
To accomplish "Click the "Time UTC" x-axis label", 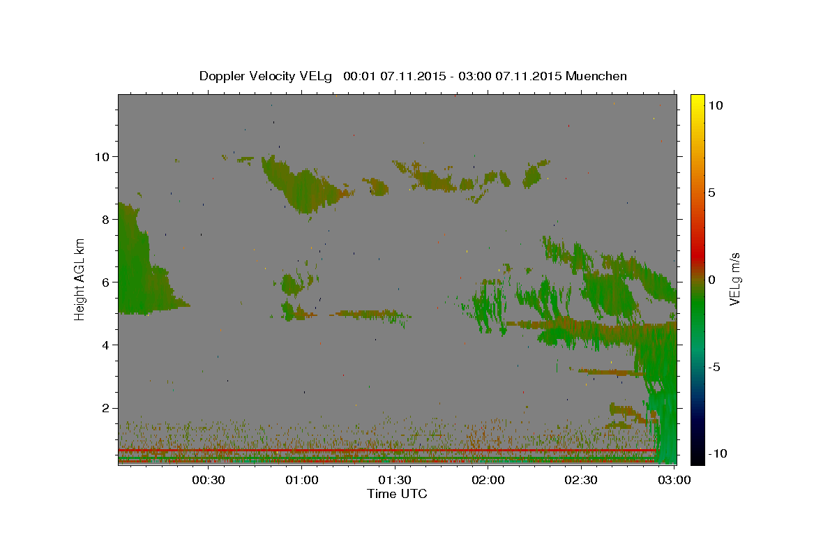I will 397,494.
